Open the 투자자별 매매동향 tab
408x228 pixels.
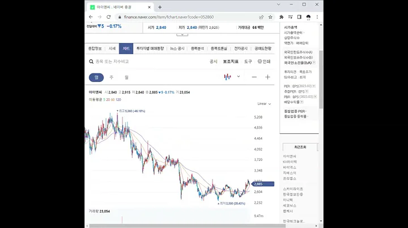pos(150,49)
